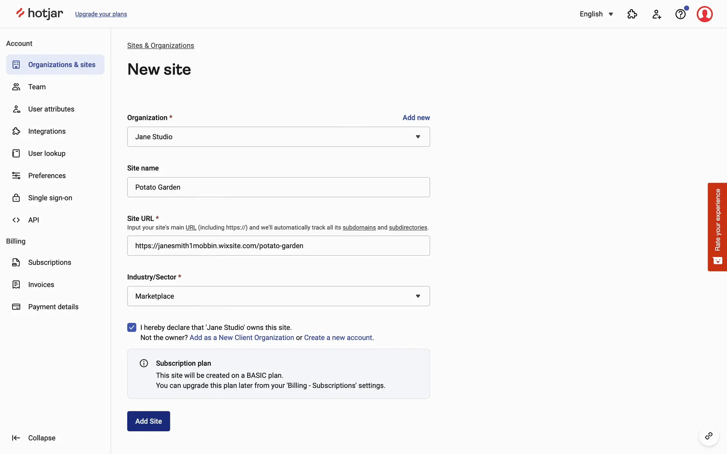
Task: Click the Add new organization link
Action: pos(416,118)
